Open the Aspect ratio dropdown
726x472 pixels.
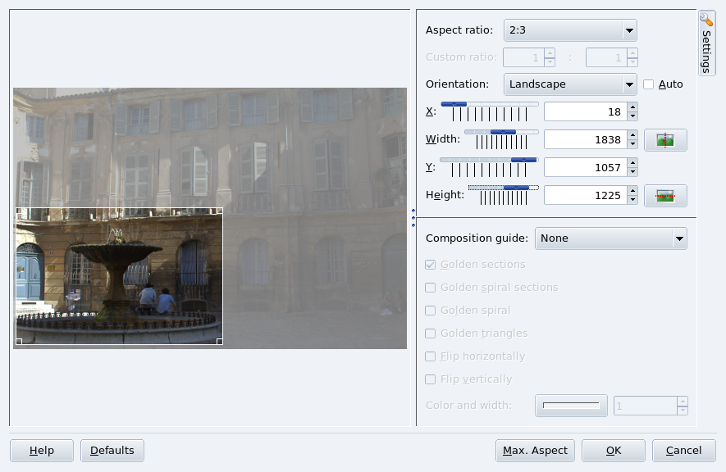570,31
